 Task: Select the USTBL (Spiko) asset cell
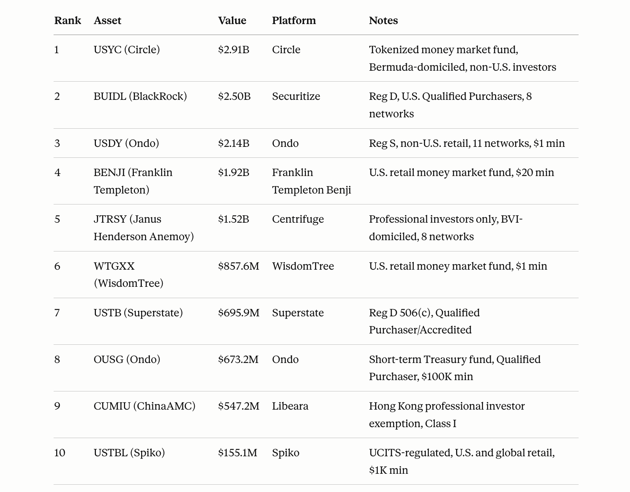(129, 453)
